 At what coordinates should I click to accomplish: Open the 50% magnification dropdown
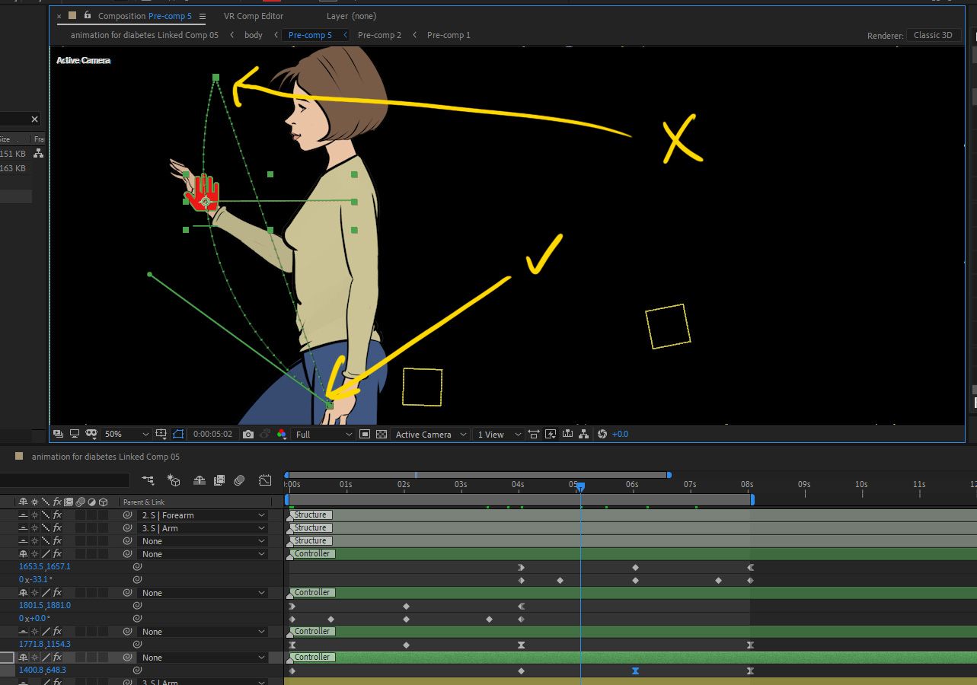126,434
